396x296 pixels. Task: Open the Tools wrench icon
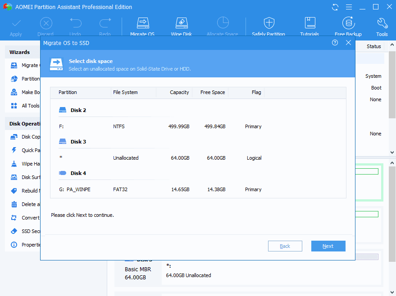coord(382,23)
